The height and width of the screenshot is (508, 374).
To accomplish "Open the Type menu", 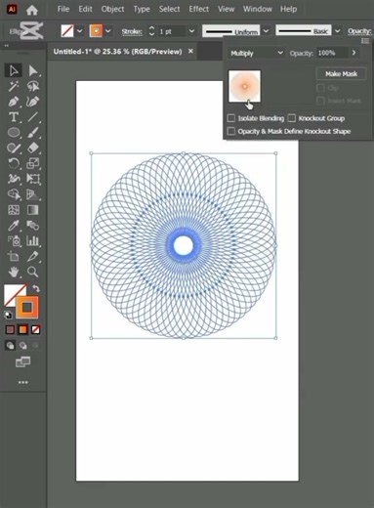I will click(x=142, y=9).
